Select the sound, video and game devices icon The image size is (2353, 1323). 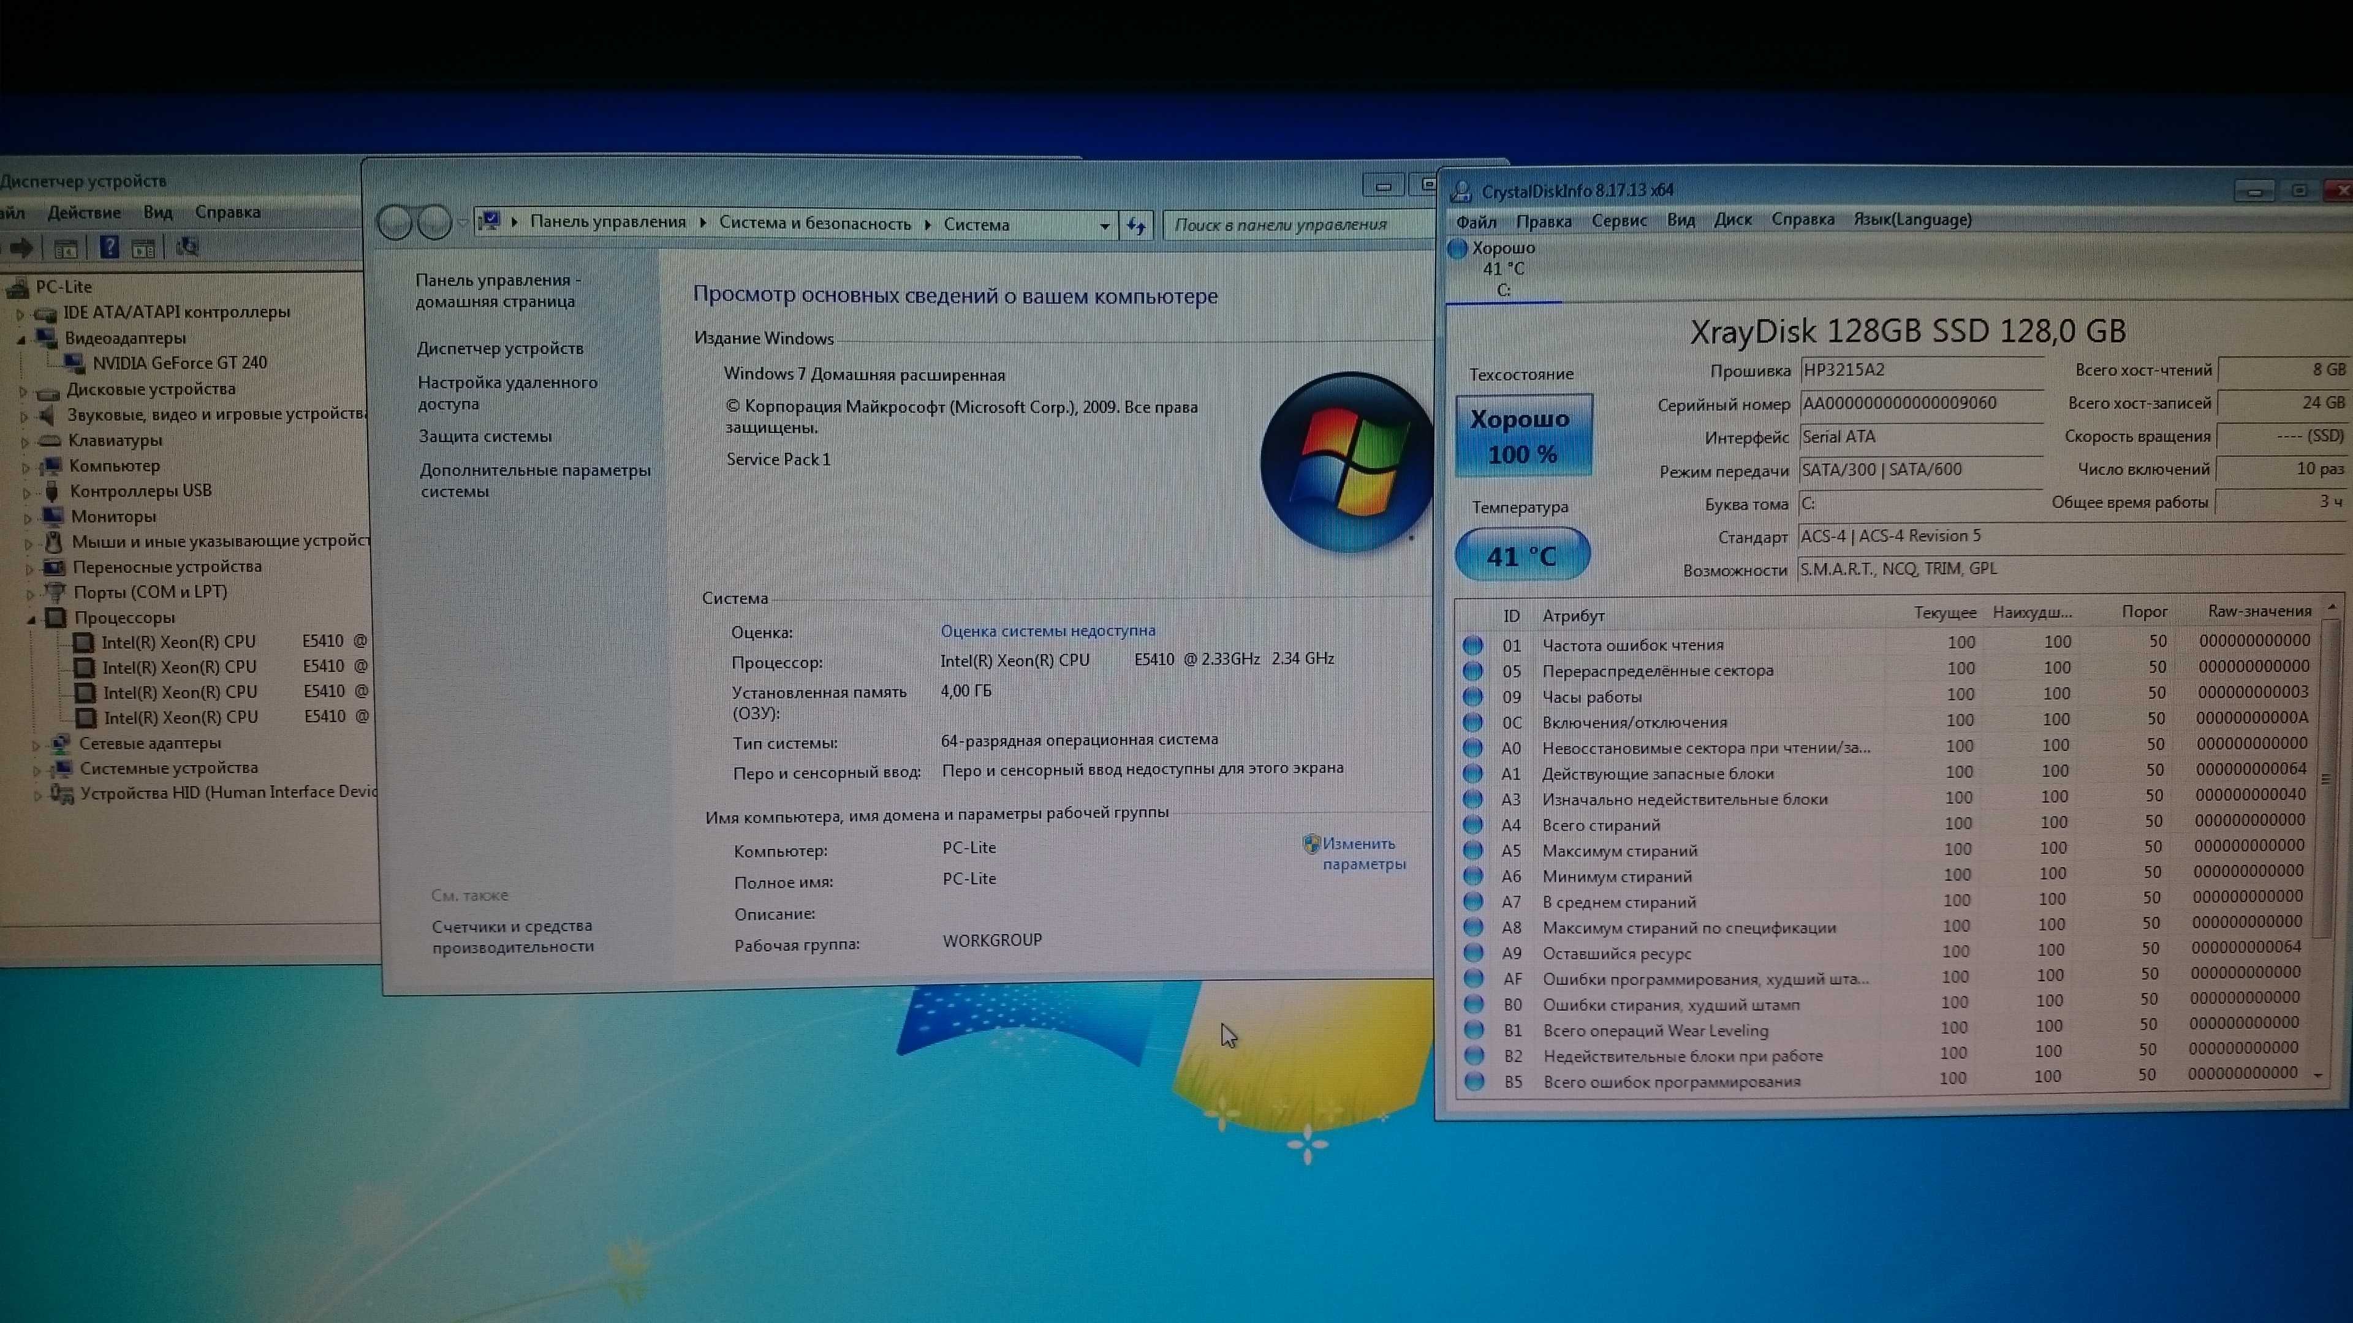pos(48,417)
